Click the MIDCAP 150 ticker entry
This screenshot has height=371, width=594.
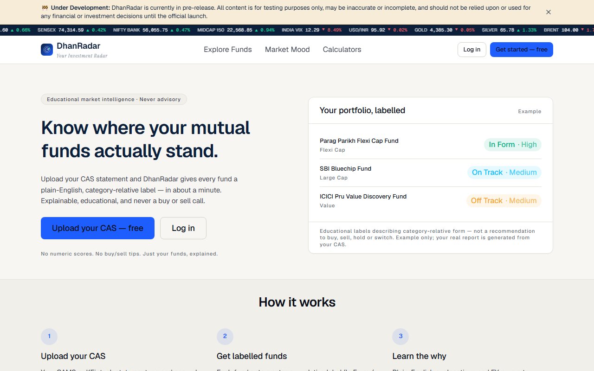pos(236,30)
